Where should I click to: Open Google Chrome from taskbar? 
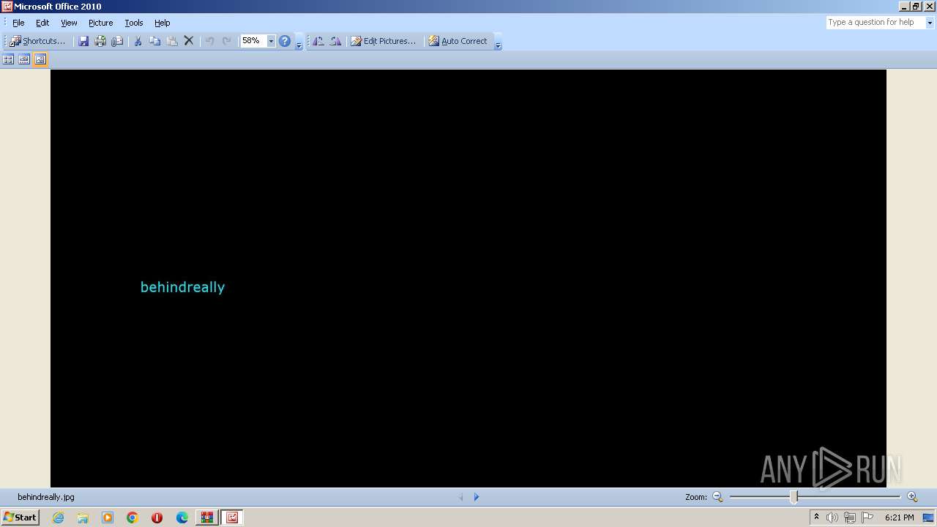click(132, 517)
